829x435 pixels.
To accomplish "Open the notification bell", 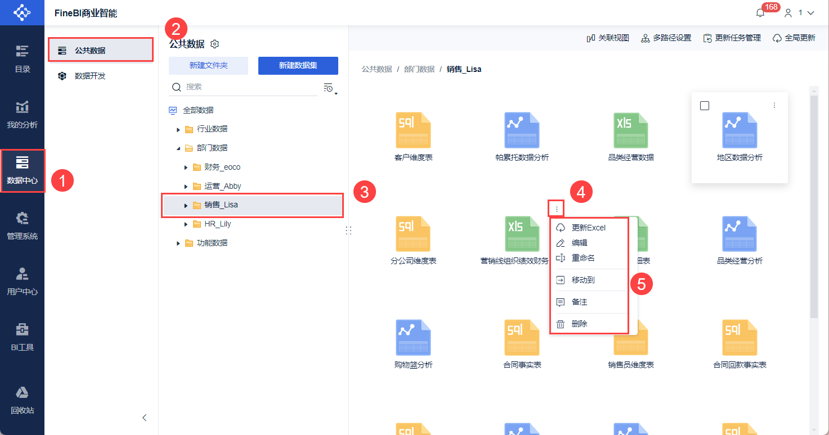I will (x=760, y=13).
